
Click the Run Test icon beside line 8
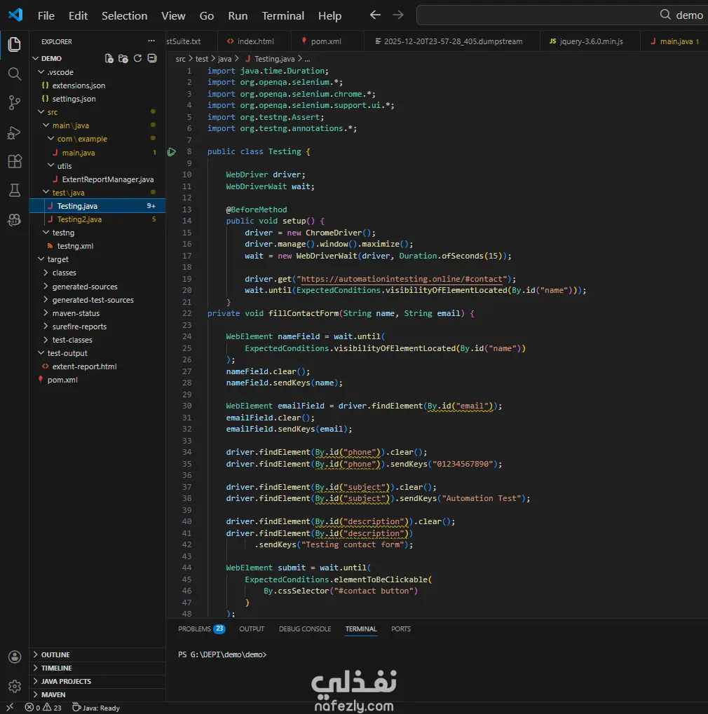coord(171,151)
